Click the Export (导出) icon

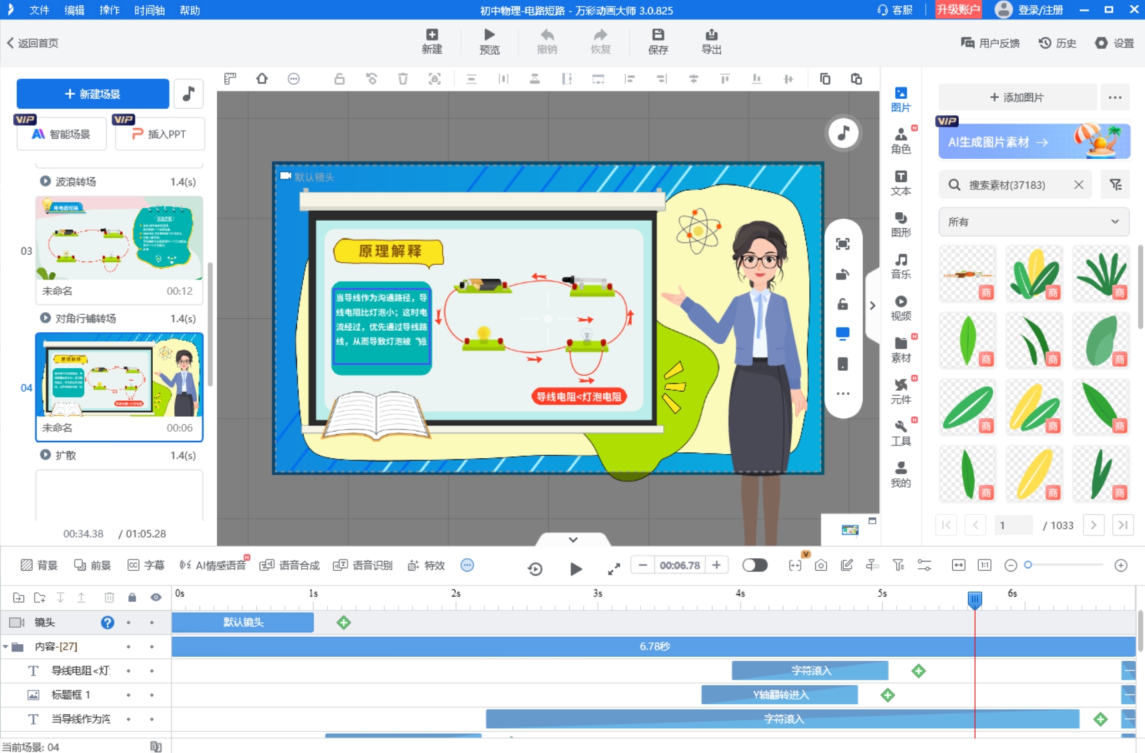coord(711,35)
